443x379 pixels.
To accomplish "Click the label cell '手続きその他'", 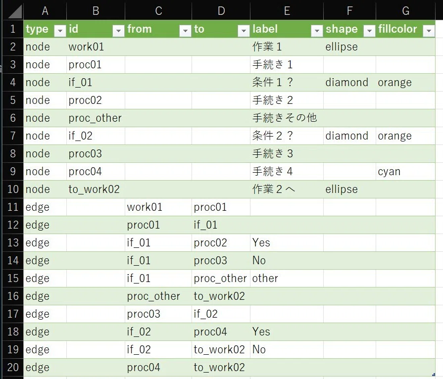I will [287, 118].
